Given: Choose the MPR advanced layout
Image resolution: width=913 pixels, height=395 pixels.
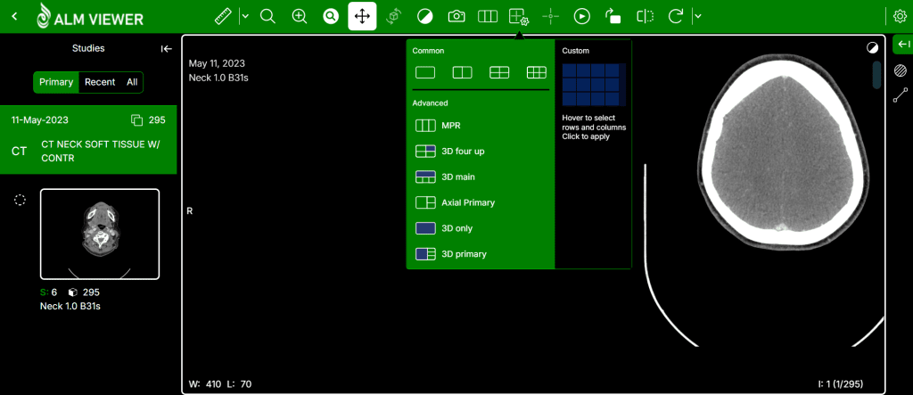Looking at the screenshot, I should [450, 126].
